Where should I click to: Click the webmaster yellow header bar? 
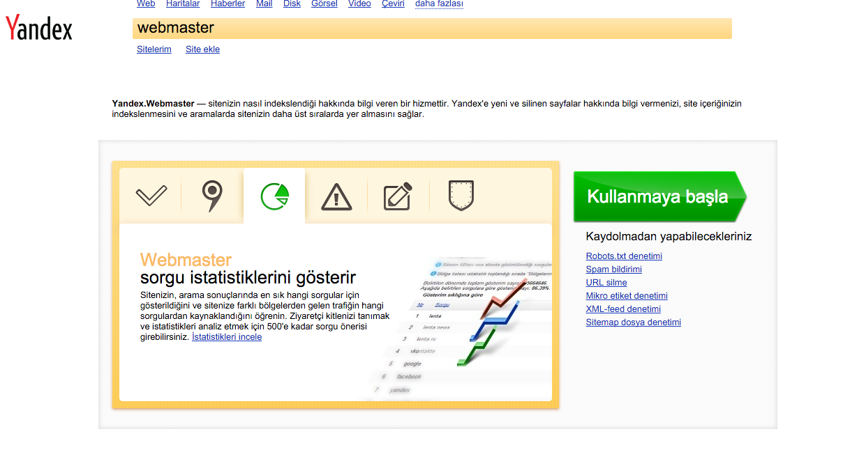(432, 29)
